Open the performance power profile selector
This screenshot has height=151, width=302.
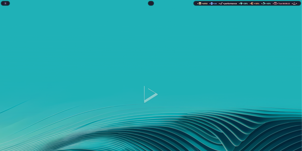[230, 4]
